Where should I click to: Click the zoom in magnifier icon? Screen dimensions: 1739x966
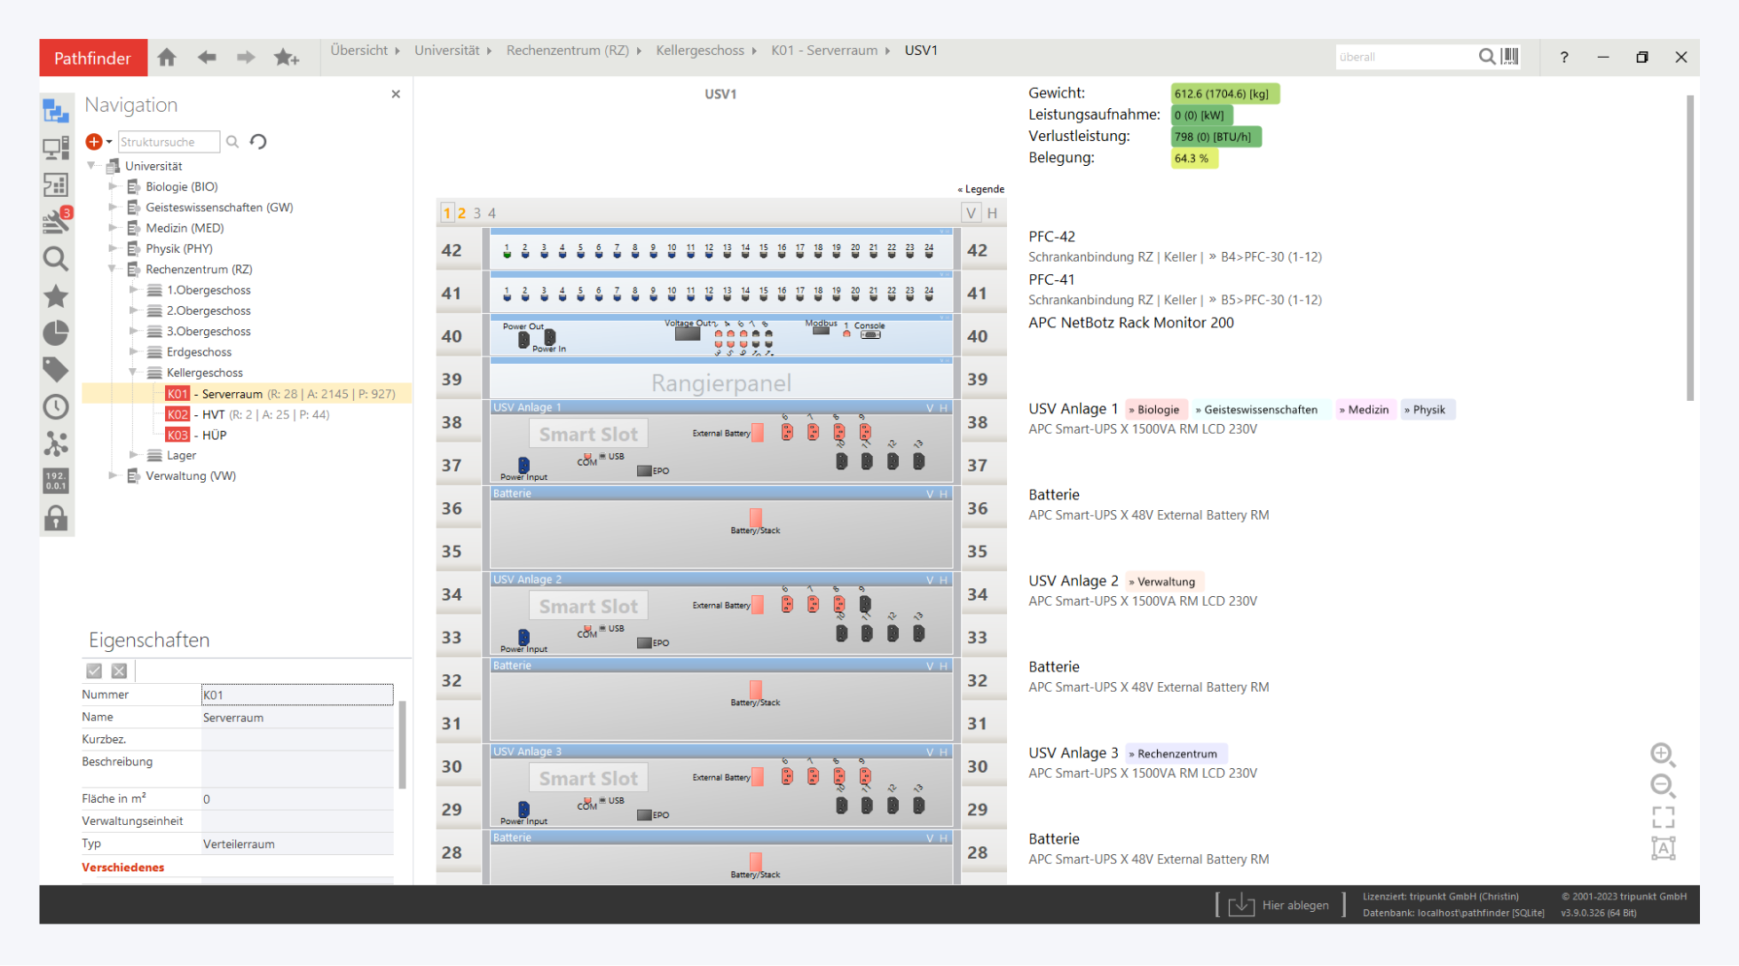pos(1663,754)
